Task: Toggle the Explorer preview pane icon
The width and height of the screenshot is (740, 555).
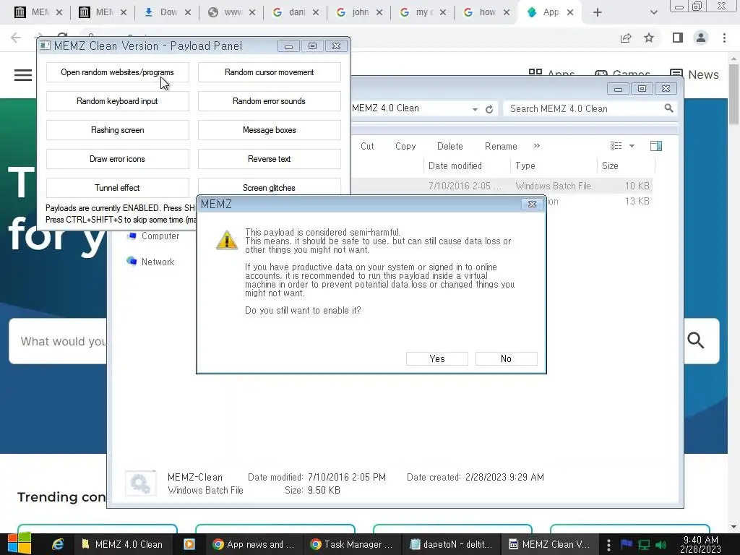Action: [x=656, y=146]
